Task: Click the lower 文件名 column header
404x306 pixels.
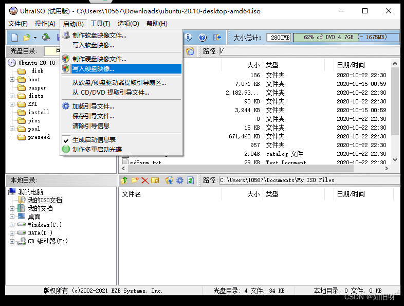Action: [x=170, y=194]
